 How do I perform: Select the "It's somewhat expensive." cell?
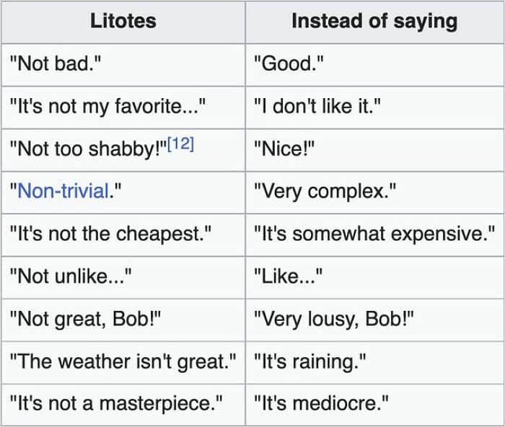(x=374, y=234)
